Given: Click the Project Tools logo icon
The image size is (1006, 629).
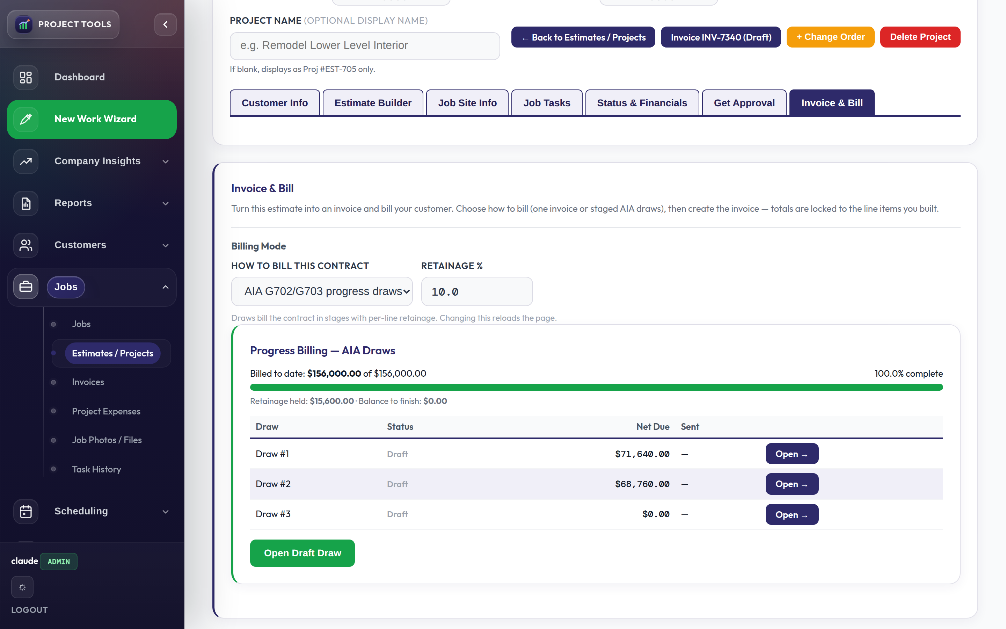Looking at the screenshot, I should coord(24,24).
